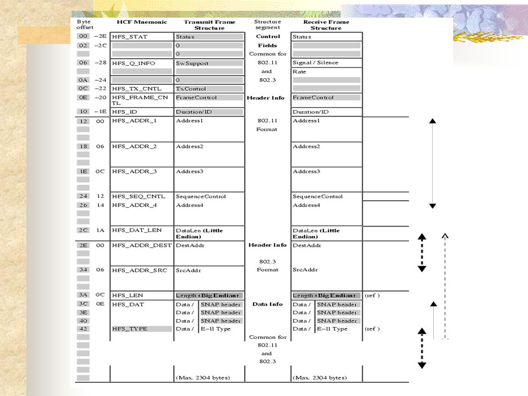Image resolution: width=528 pixels, height=396 pixels.
Task: Click byte offset '3A'
Action: pos(83,295)
